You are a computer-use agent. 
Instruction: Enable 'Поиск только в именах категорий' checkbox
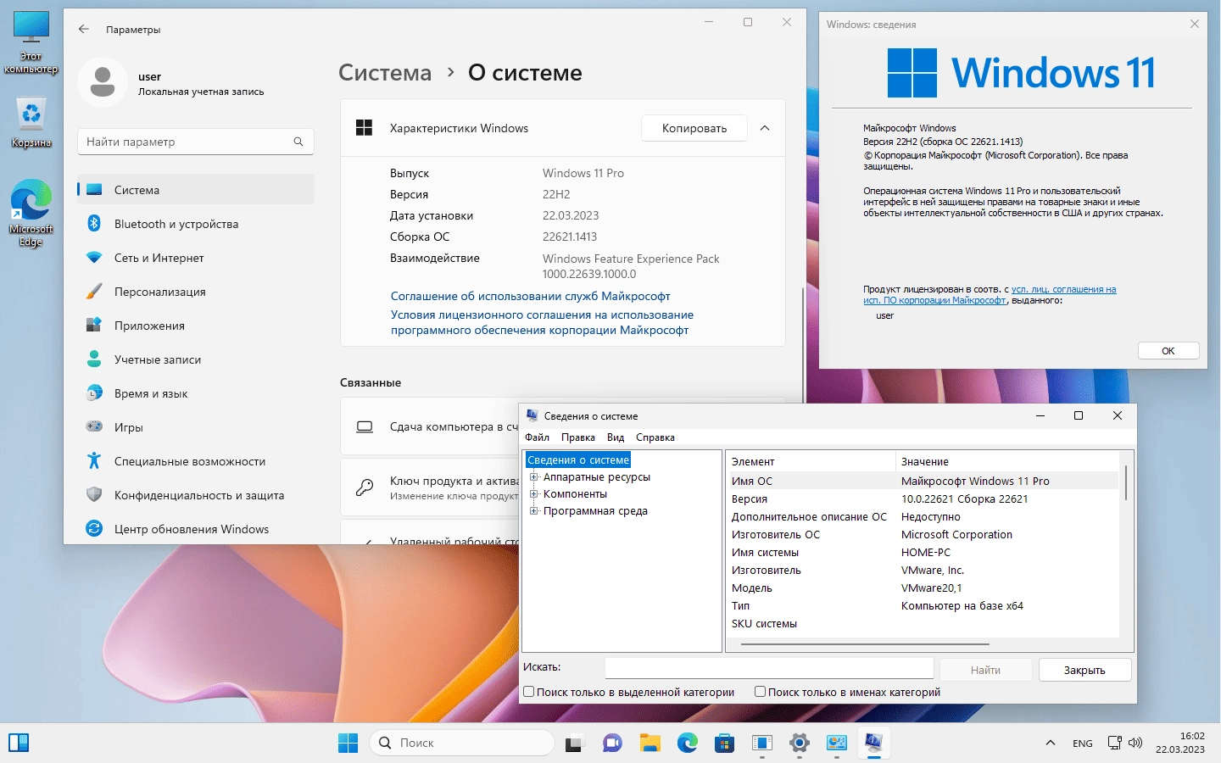[x=761, y=692]
